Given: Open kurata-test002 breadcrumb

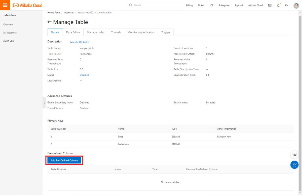Looking at the screenshot, I should pyautogui.click(x=86, y=12).
